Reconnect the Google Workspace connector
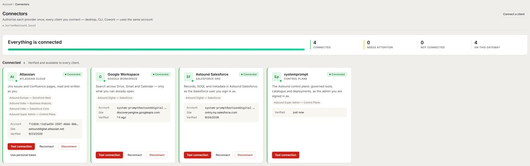The height and width of the screenshot is (166, 530). click(134, 155)
